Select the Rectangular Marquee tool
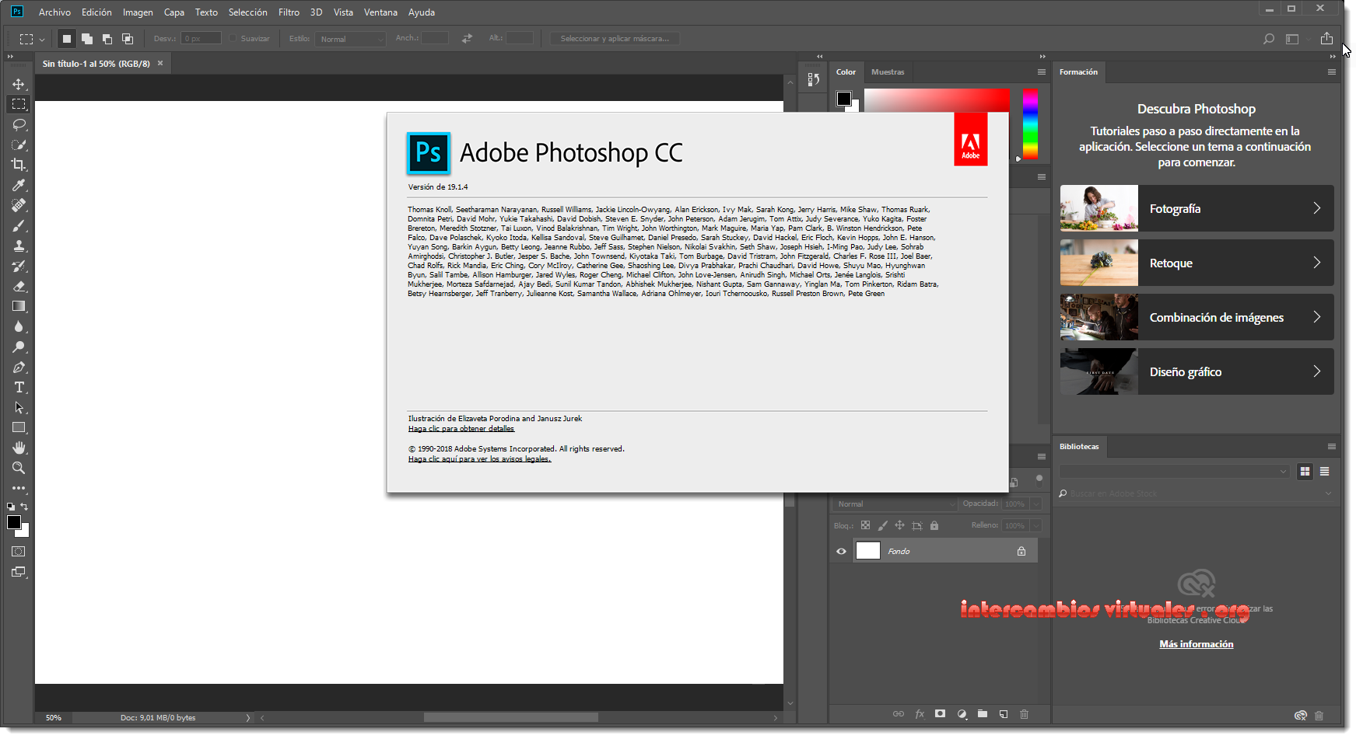 pos(19,104)
